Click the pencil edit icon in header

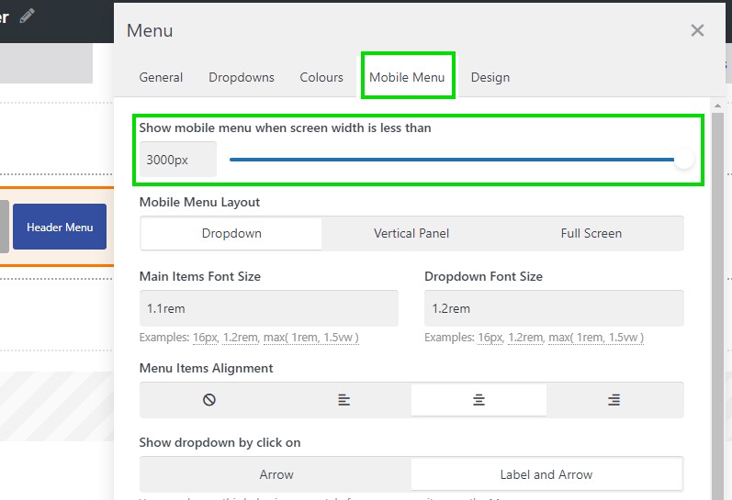pyautogui.click(x=28, y=16)
